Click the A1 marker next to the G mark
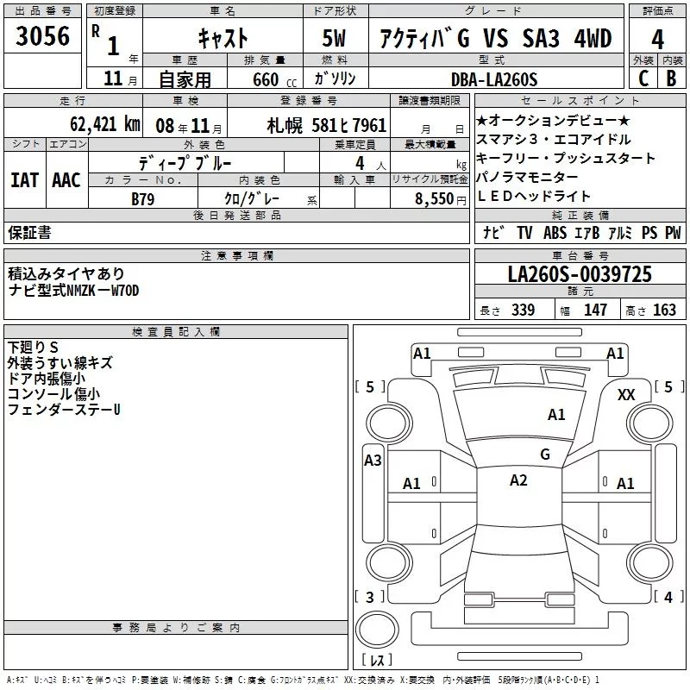 [556, 415]
